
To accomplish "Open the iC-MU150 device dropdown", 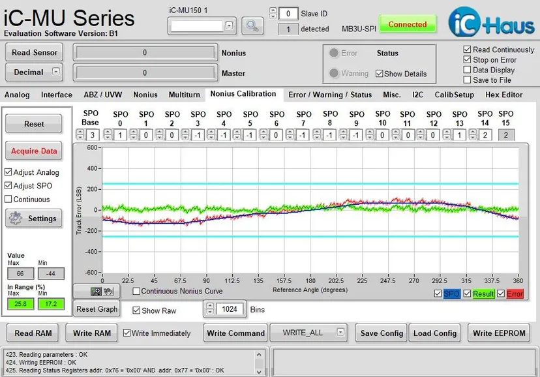I will (229, 25).
